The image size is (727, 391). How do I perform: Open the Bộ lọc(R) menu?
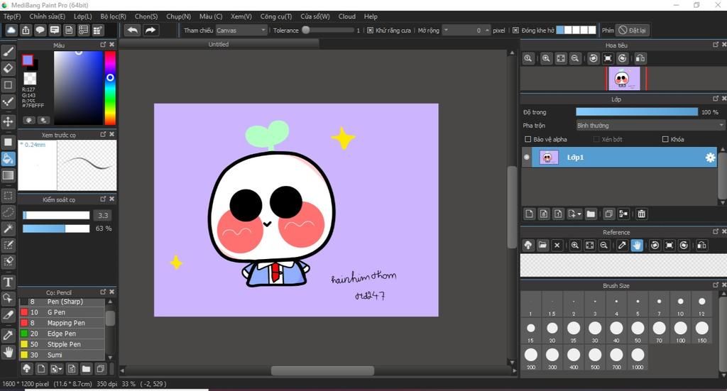pyautogui.click(x=113, y=16)
